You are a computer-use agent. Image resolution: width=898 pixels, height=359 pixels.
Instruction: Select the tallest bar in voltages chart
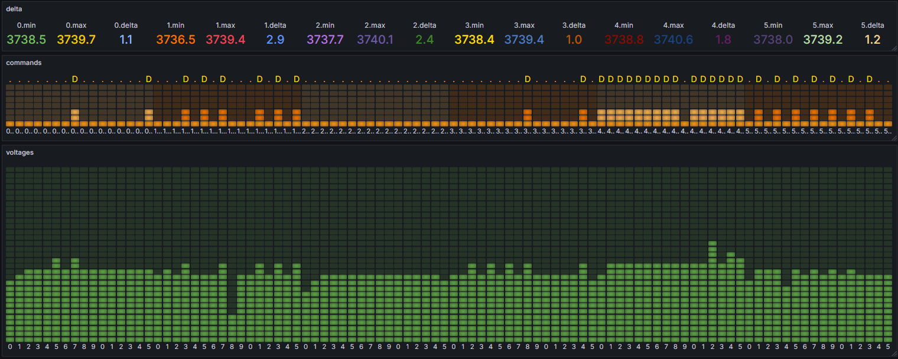tap(712, 291)
